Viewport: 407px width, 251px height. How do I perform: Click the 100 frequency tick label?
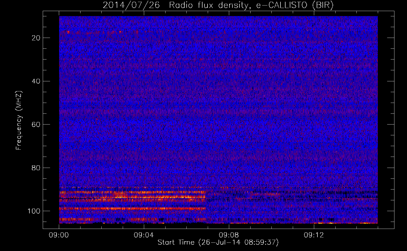pyautogui.click(x=34, y=211)
